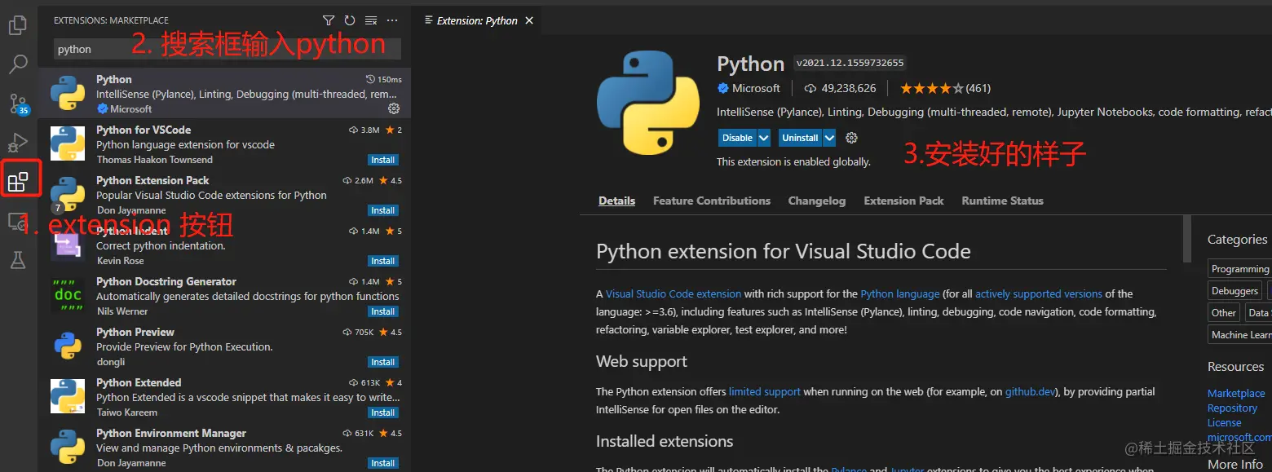Install the Python for VSCode extension
The height and width of the screenshot is (472, 1272).
pyautogui.click(x=383, y=160)
